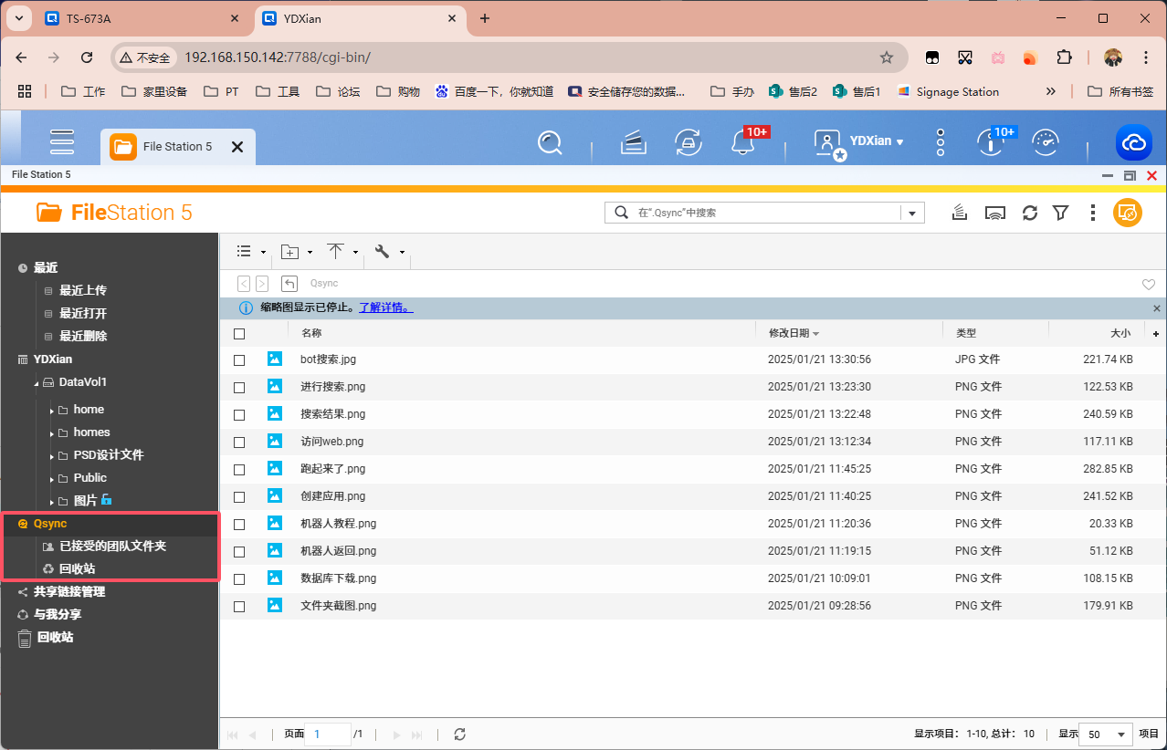Viewport: 1167px width, 750px height.
Task: Select the File Station 5 app tab
Action: pyautogui.click(x=177, y=146)
